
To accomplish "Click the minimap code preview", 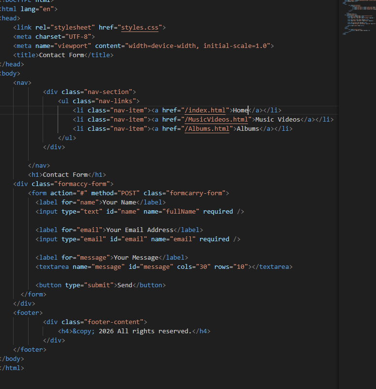I will pos(358,19).
